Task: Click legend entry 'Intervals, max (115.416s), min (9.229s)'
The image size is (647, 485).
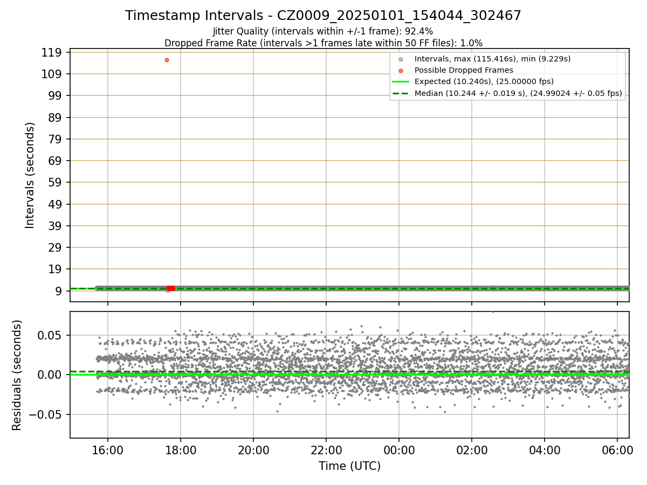Action: (492, 59)
